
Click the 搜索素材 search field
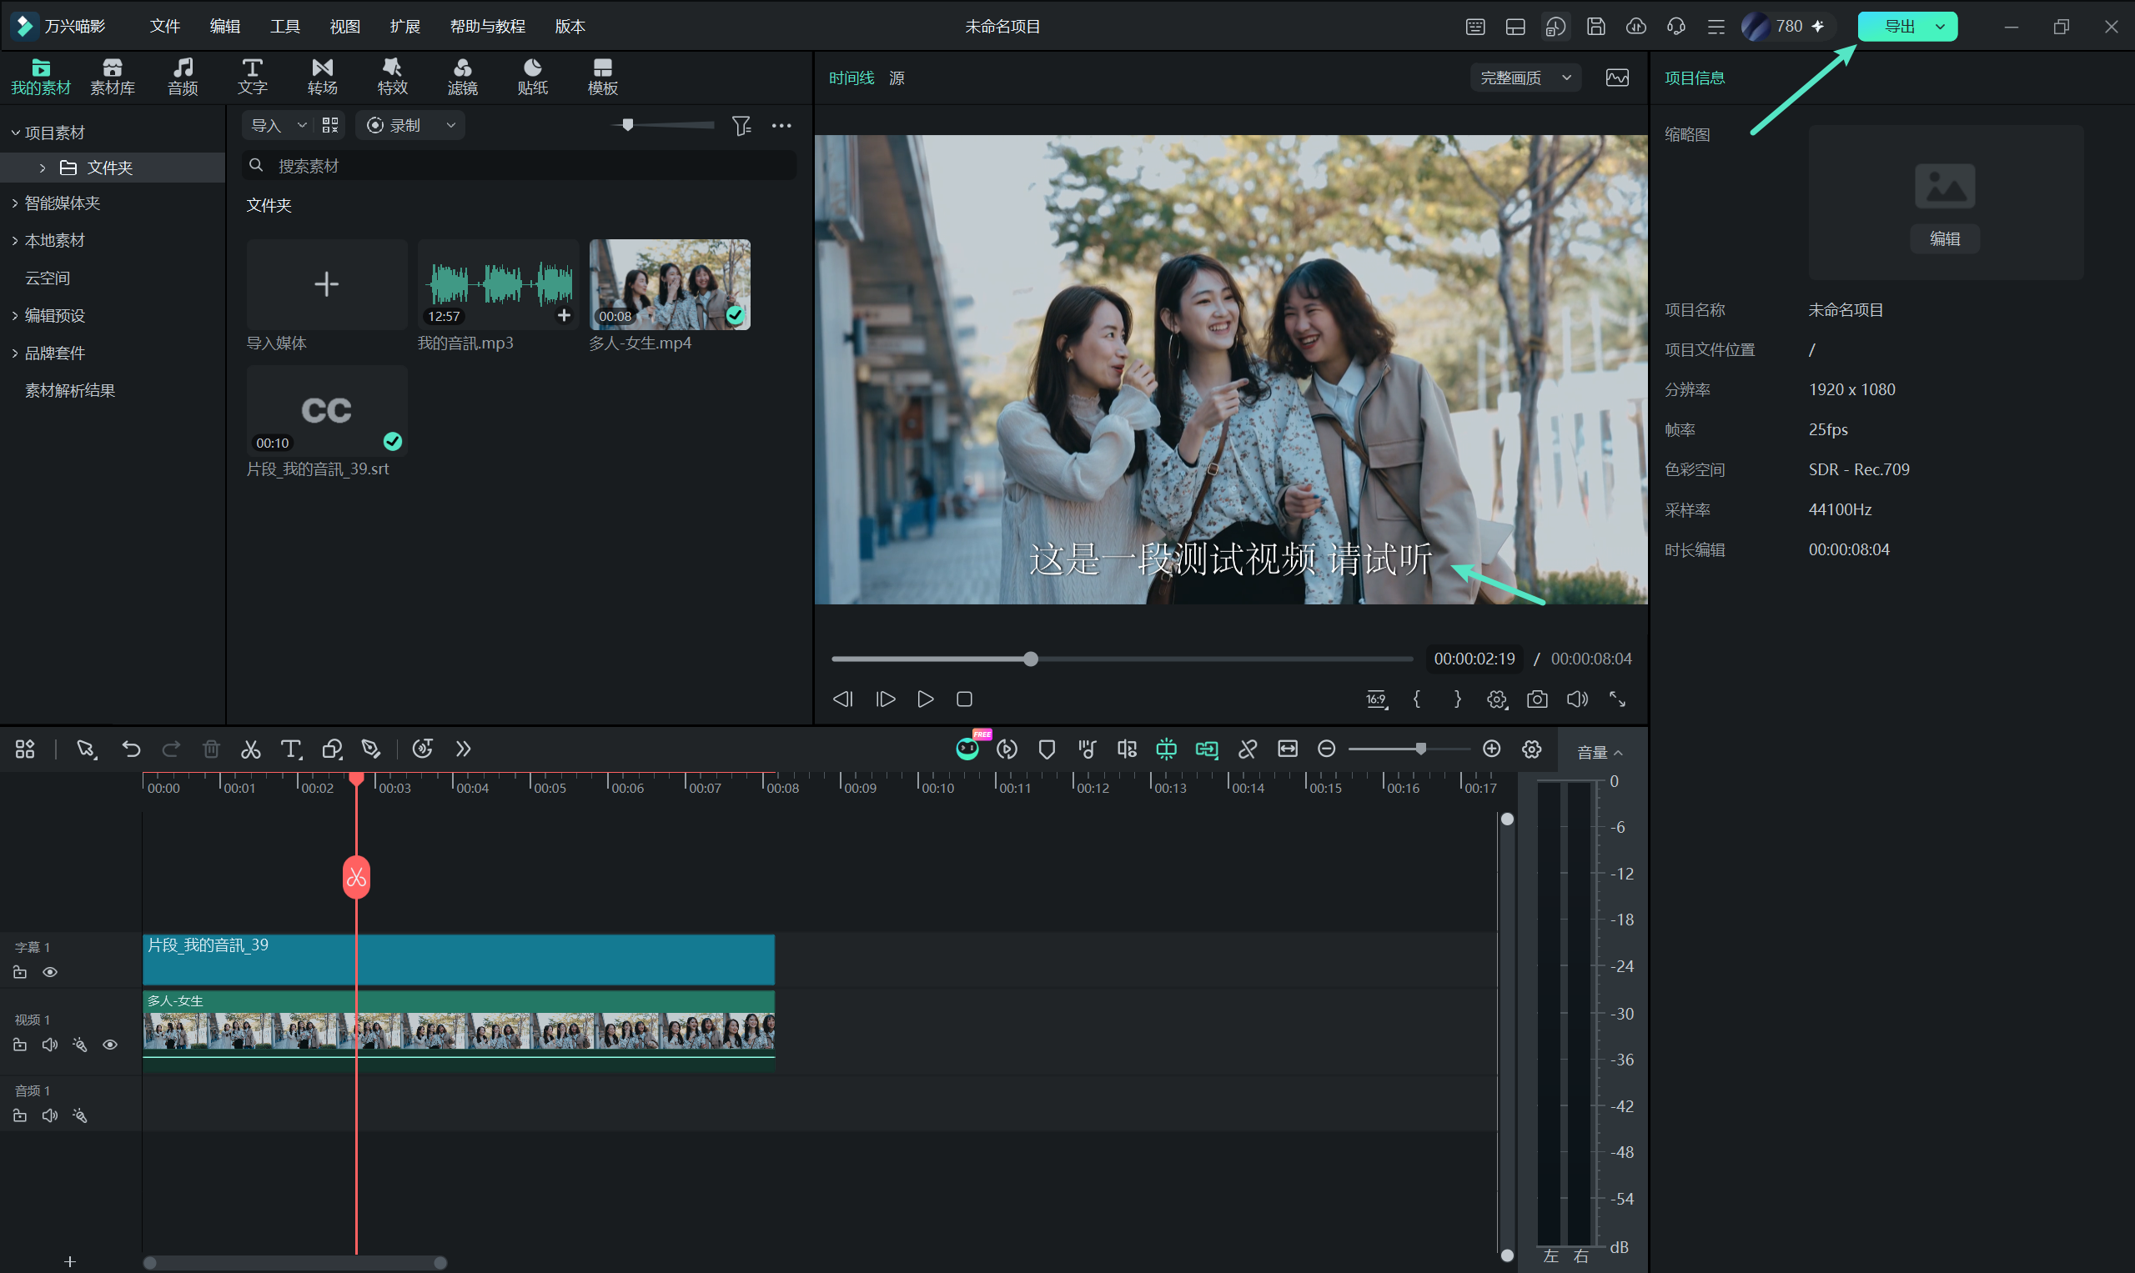tap(520, 166)
